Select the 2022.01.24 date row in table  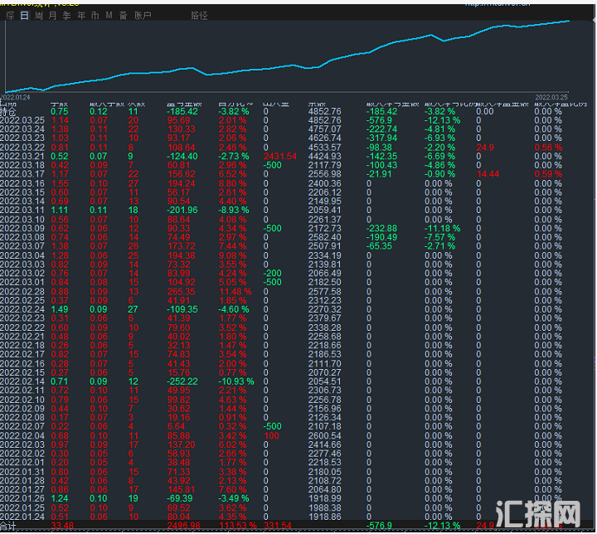[x=22, y=517]
